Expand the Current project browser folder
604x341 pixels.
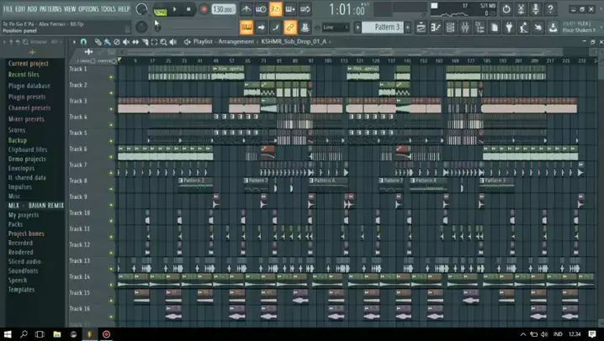tap(29, 64)
